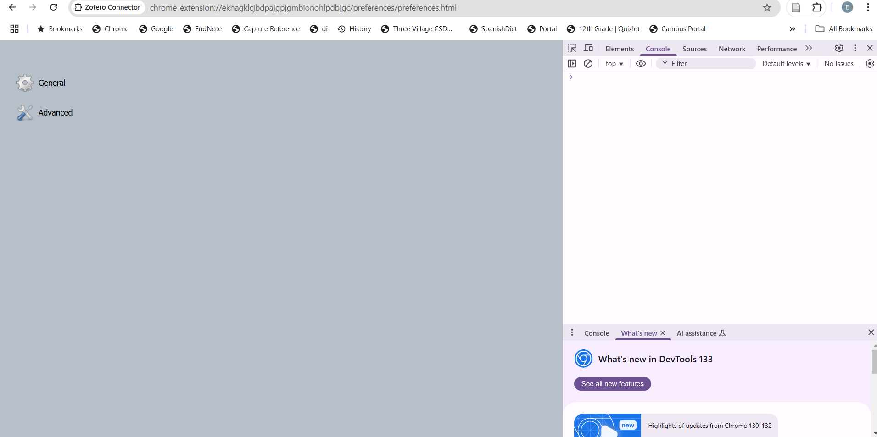Reload the Zotero Connector preferences page
This screenshot has width=877, height=437.
(x=54, y=7)
